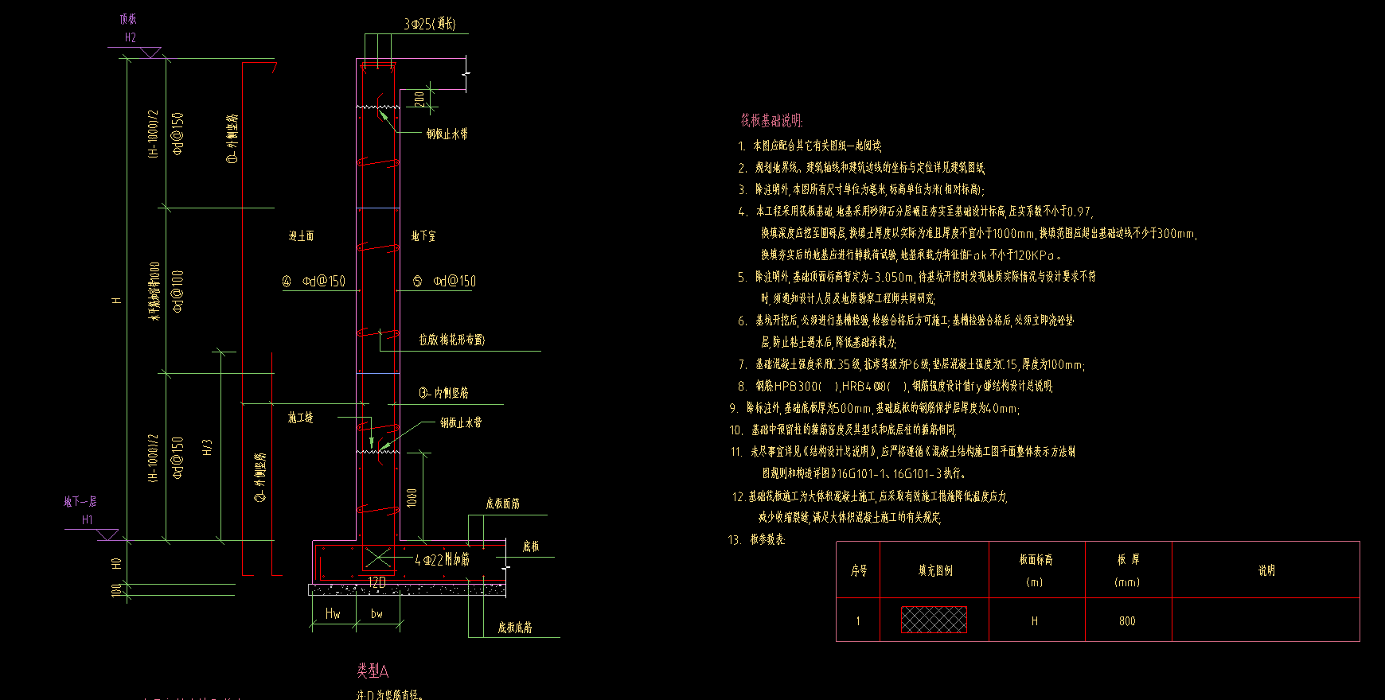The width and height of the screenshot is (1385, 700).
Task: Click the '②-外侧竖筋' label
Action: click(x=259, y=478)
